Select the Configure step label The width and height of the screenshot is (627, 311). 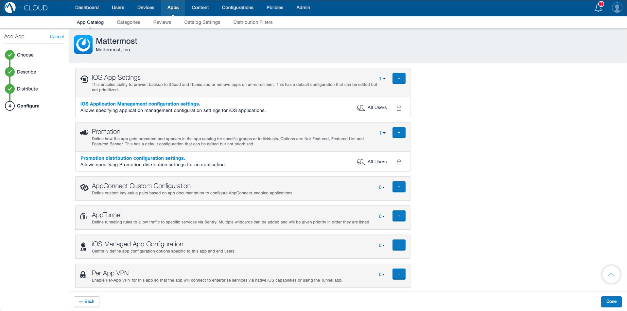tap(28, 106)
